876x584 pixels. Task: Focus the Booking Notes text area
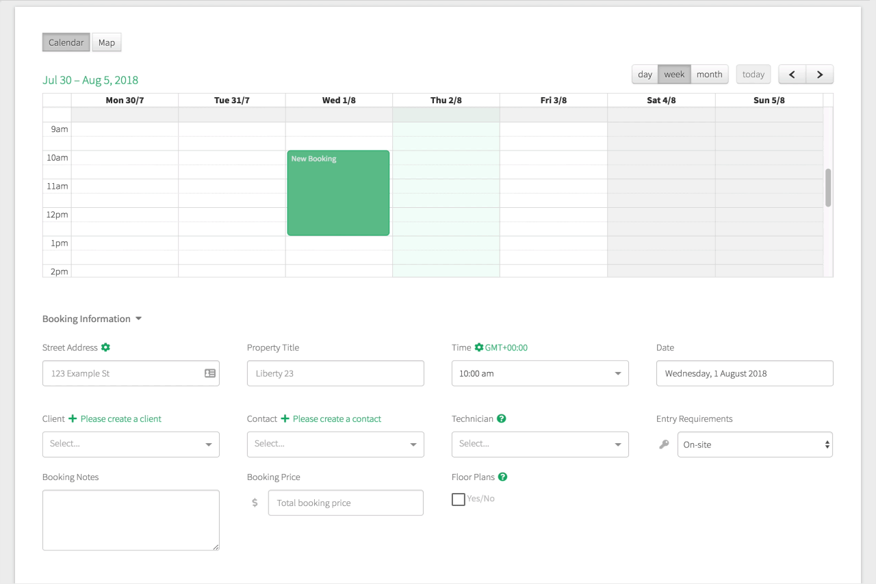point(131,520)
